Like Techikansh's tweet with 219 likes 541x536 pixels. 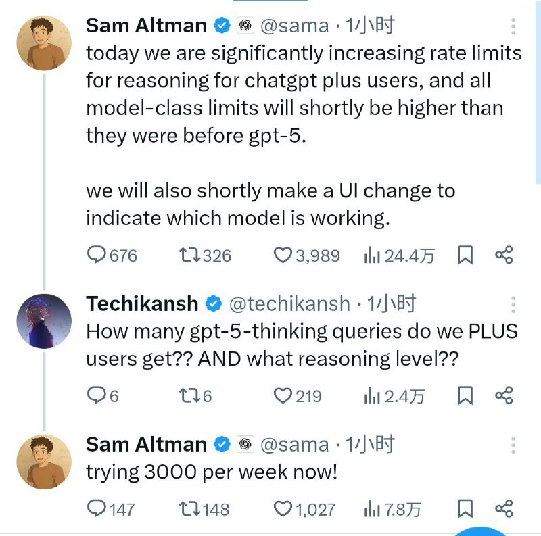tap(281, 395)
